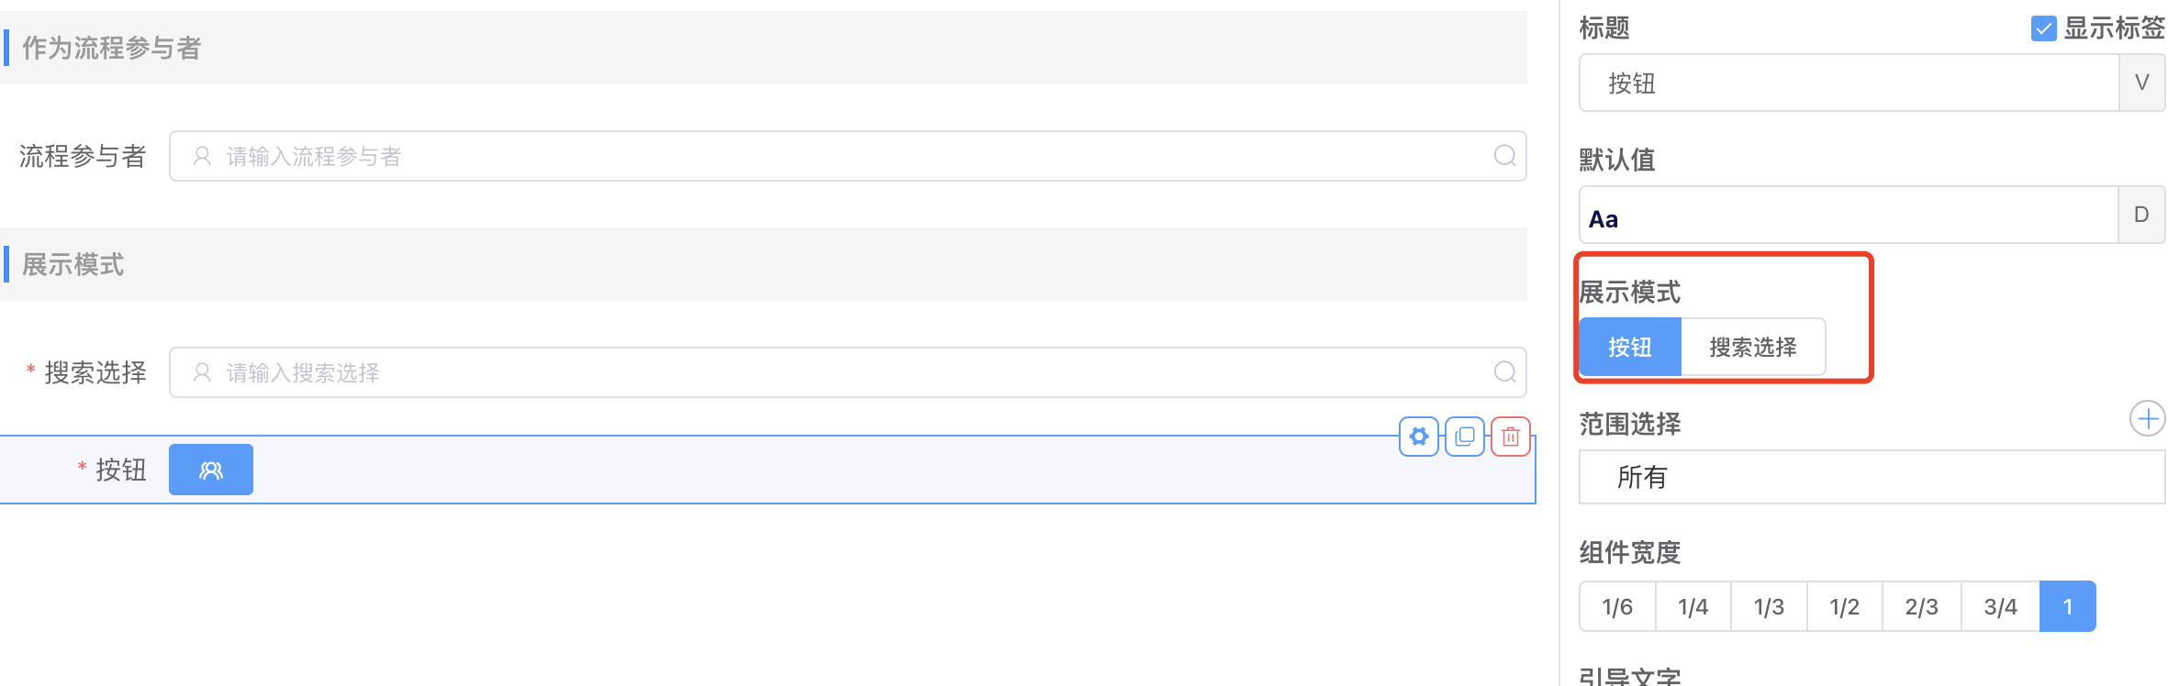Image resolution: width=2168 pixels, height=686 pixels.
Task: Switch display mode to 搜索选择
Action: (x=1752, y=347)
